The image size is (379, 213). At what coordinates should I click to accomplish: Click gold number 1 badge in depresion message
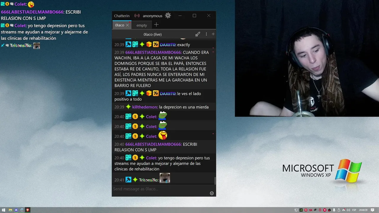[x=135, y=158]
